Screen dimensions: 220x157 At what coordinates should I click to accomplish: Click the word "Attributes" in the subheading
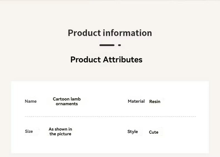point(123,60)
